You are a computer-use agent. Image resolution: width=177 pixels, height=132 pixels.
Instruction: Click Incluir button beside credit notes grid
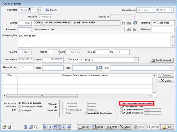(166, 76)
